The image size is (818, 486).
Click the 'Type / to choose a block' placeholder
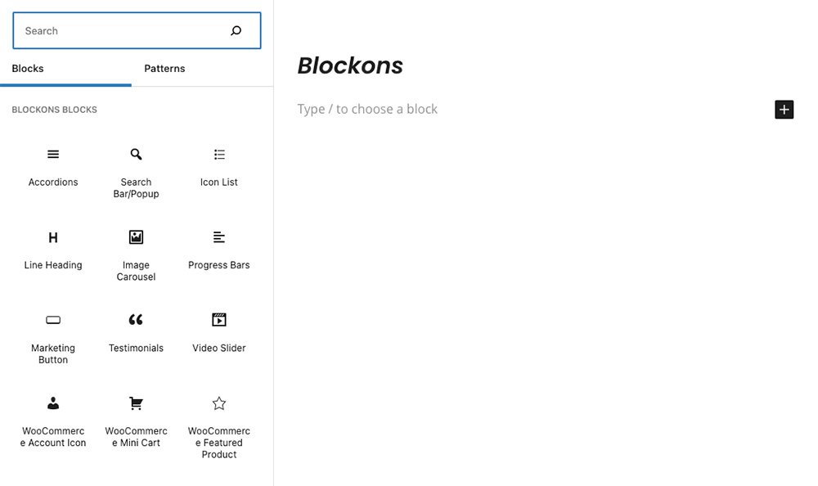click(x=367, y=109)
